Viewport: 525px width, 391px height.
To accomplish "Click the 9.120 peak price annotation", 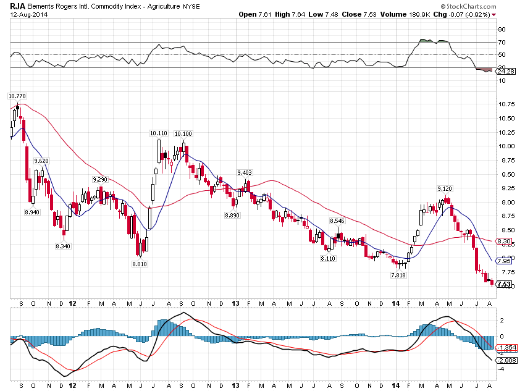I will 445,188.
